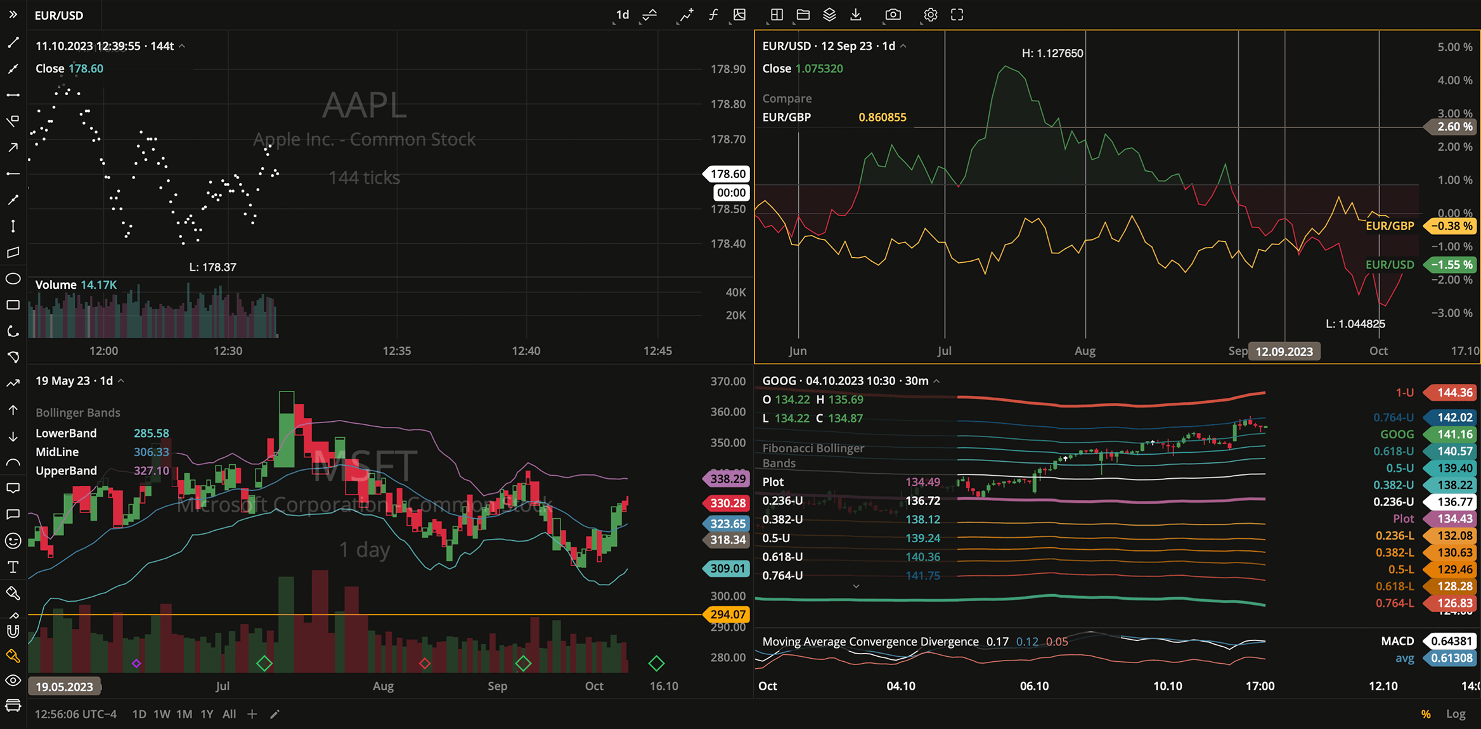Viewport: 1481px width, 729px height.
Task: Select the Text tool
Action: tap(13, 567)
